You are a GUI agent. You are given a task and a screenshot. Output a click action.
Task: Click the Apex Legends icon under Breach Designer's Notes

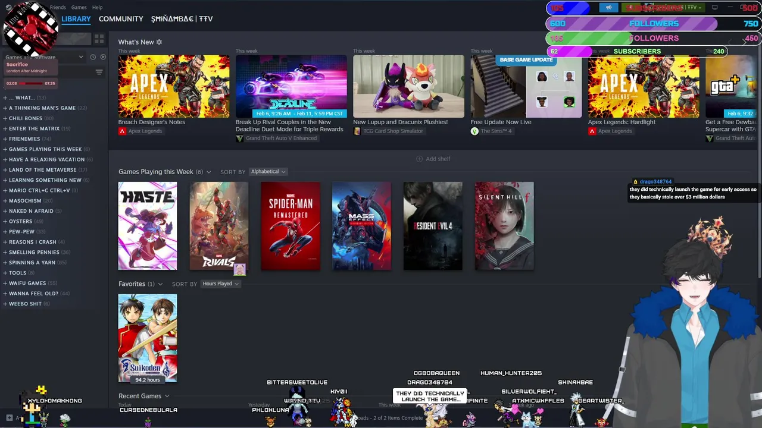[x=122, y=131]
